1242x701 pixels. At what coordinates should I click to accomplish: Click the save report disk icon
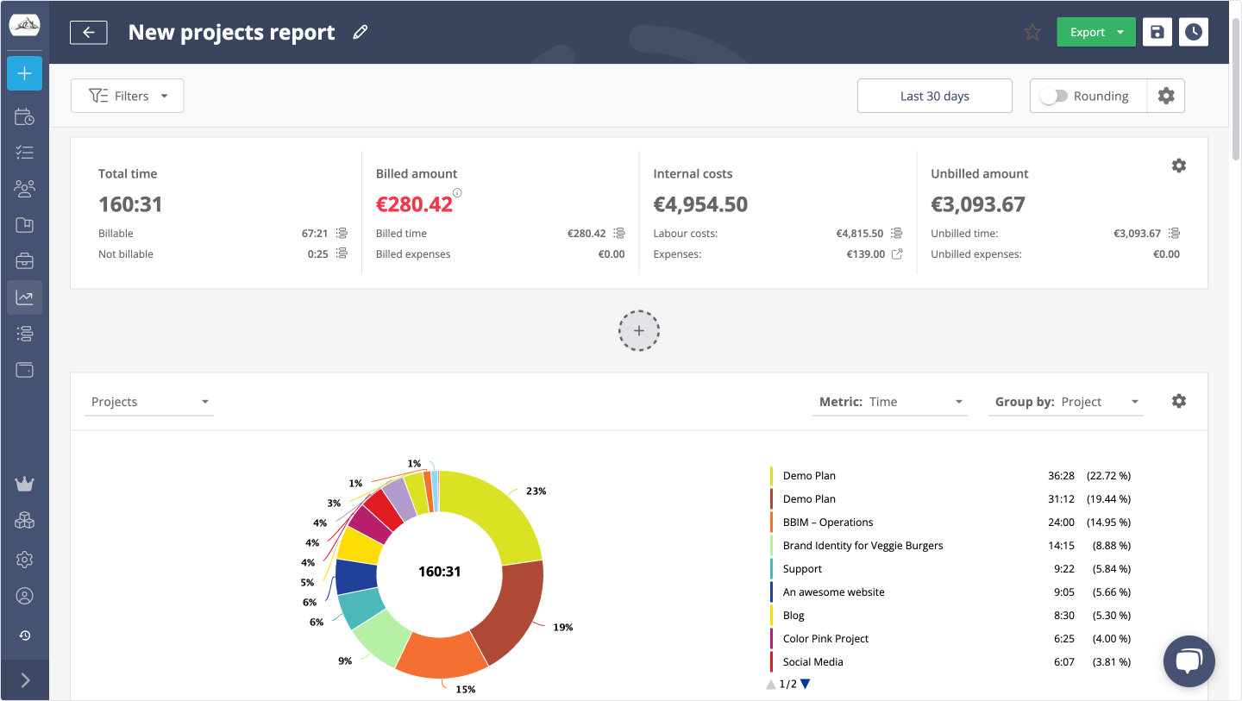pos(1157,32)
